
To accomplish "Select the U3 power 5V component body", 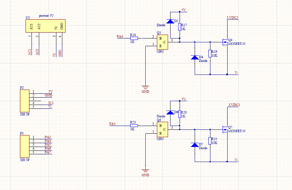I will coord(45,26).
